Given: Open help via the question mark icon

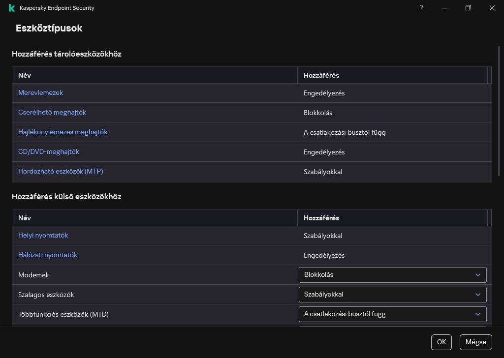Looking at the screenshot, I should click(421, 8).
